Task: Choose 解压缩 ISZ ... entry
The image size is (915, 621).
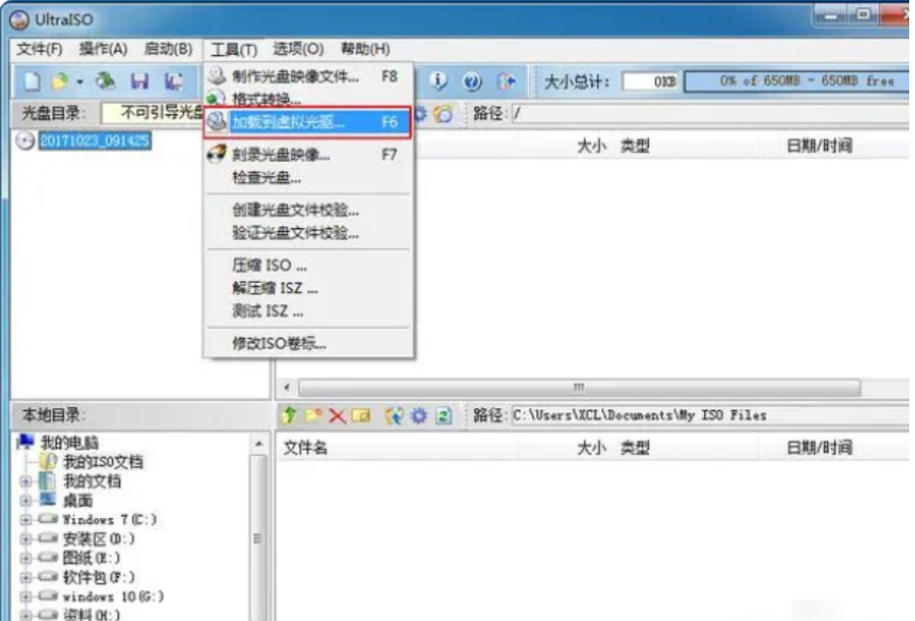Action: pos(309,288)
